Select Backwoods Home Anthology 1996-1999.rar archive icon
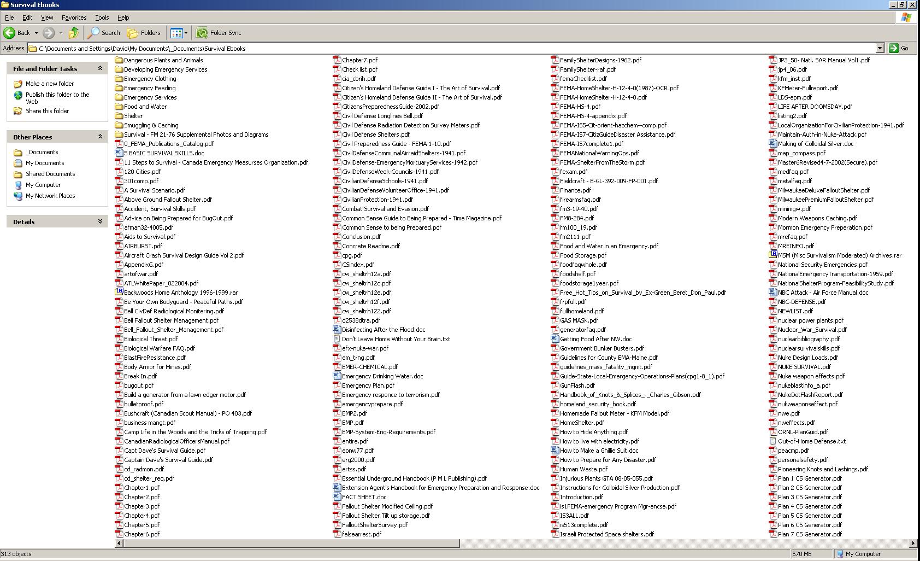 pos(119,293)
